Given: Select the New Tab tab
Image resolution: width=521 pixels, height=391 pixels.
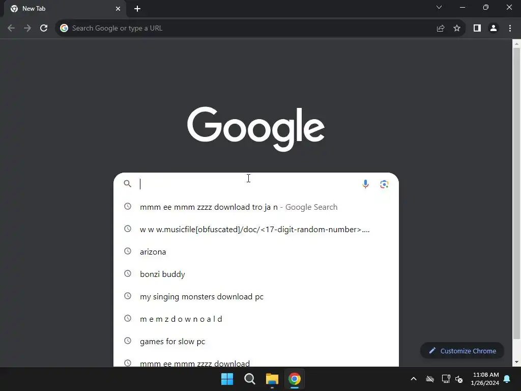Looking at the screenshot, I should 65,9.
